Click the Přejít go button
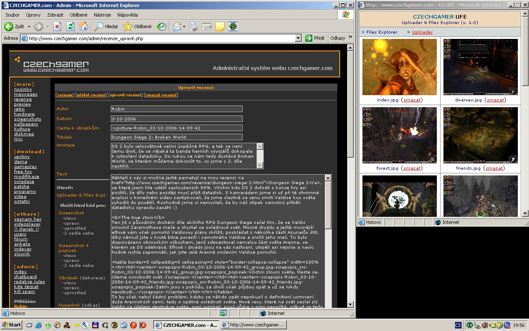The width and height of the screenshot is (529, 331). [315, 38]
